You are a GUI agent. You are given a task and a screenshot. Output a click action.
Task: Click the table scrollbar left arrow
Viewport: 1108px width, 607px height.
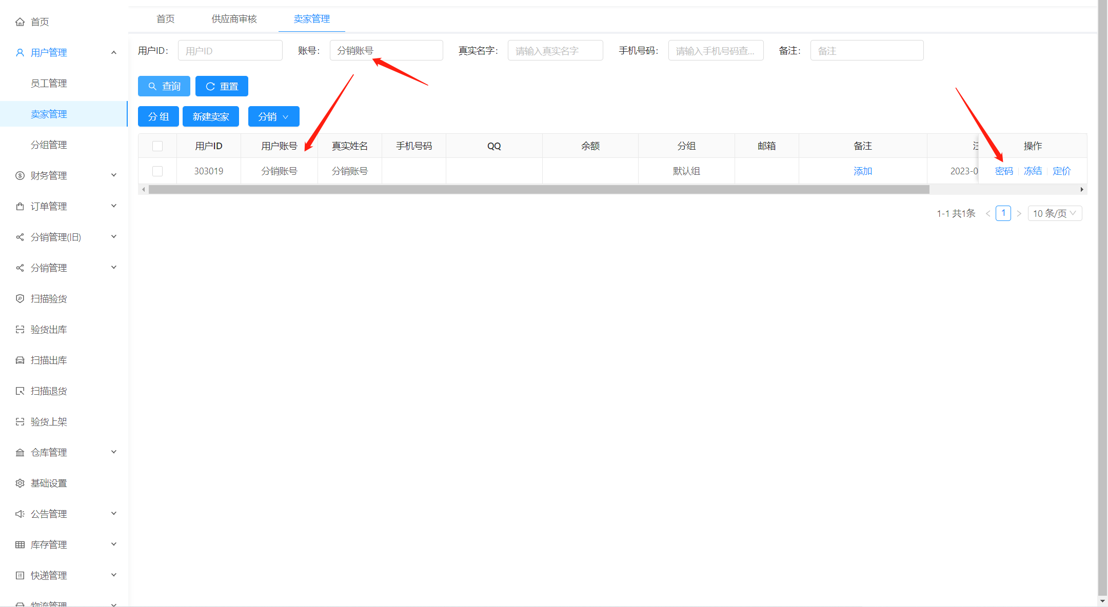pos(144,189)
